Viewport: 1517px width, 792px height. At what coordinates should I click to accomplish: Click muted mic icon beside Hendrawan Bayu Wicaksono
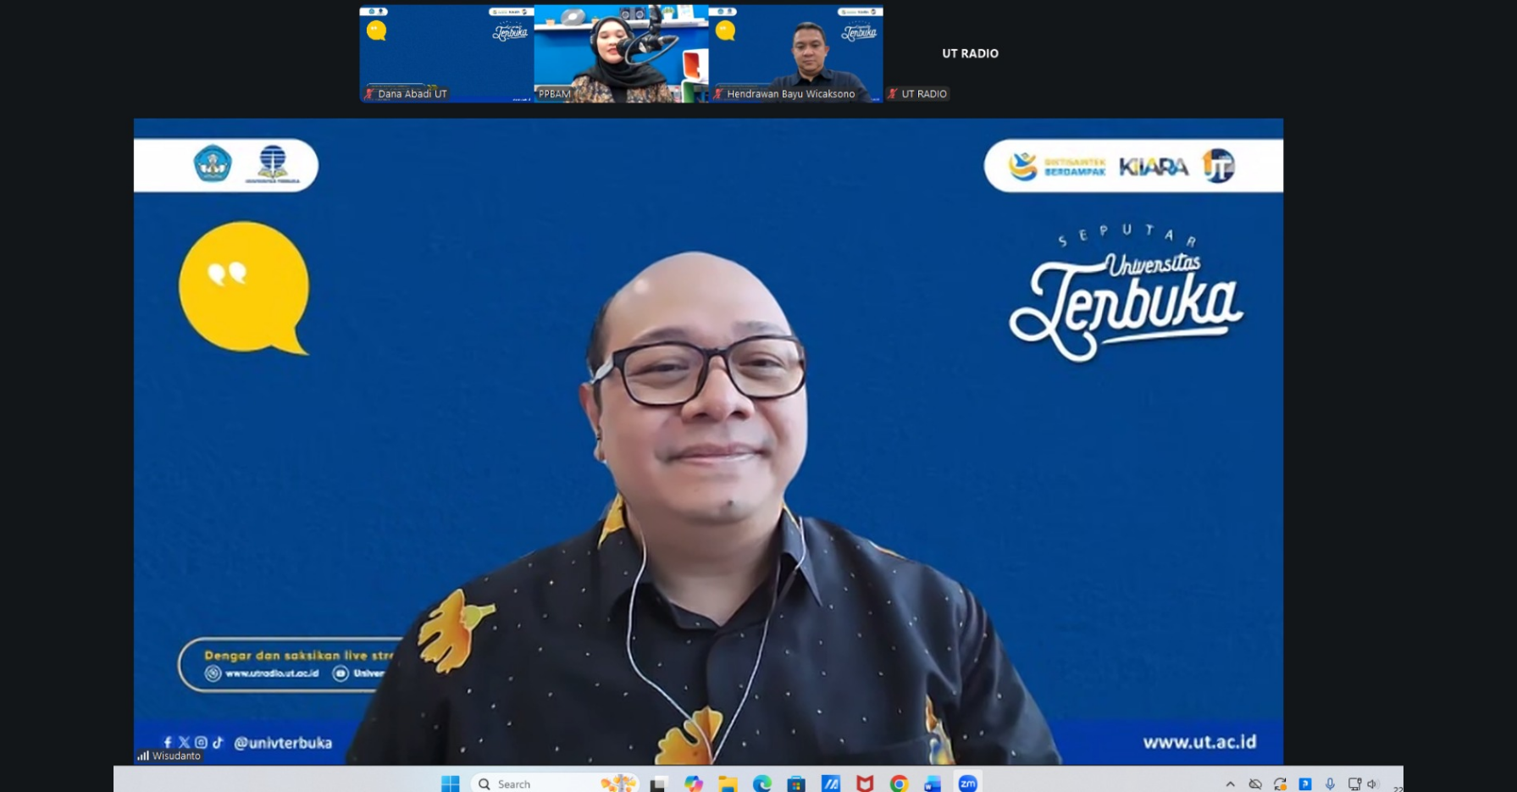(718, 94)
